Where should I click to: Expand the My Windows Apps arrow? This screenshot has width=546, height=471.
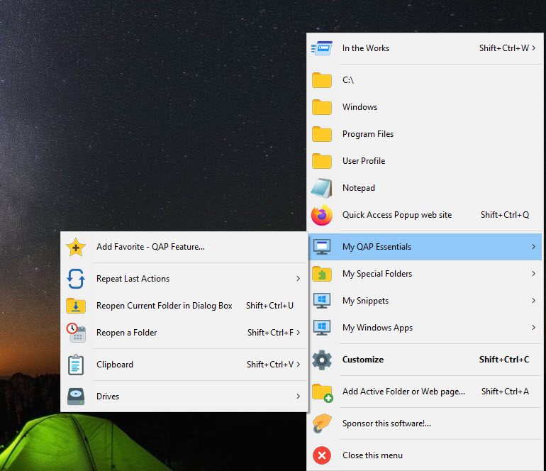pyautogui.click(x=533, y=328)
